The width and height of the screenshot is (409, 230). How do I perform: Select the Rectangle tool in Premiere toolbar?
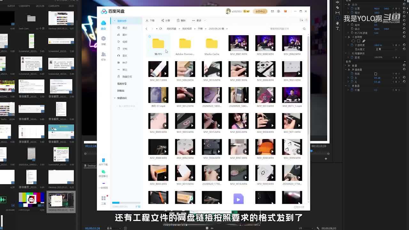click(337, 18)
